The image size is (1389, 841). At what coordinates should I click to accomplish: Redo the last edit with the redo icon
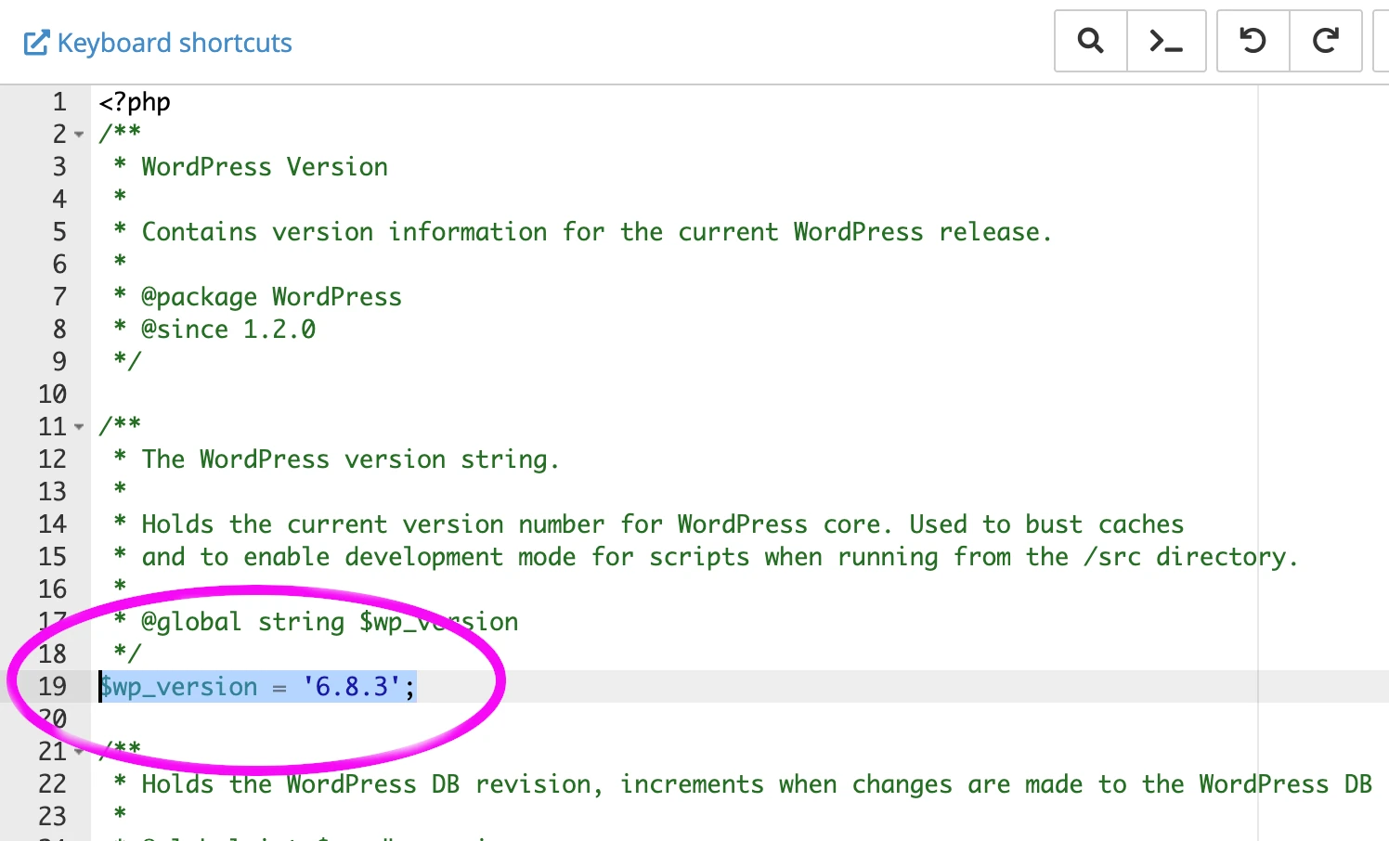[1325, 41]
